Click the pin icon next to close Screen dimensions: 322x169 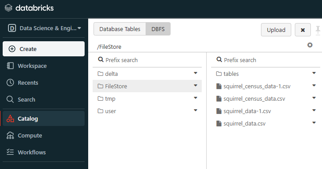(318, 30)
